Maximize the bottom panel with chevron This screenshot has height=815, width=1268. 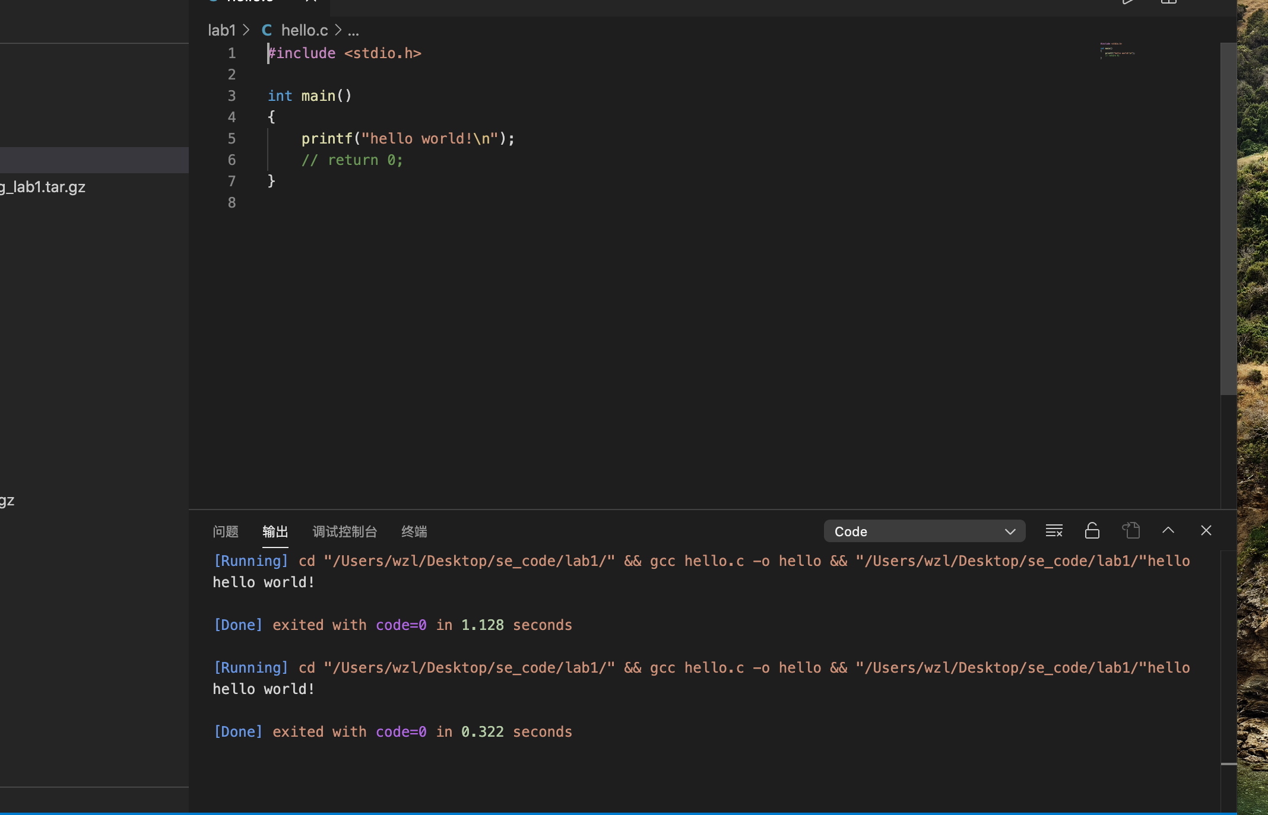[1168, 531]
